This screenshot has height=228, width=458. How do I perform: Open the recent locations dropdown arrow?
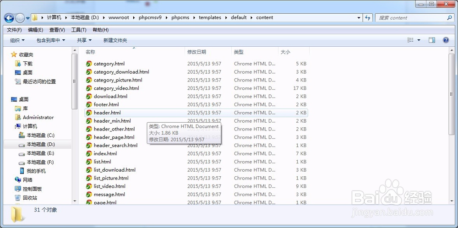pyautogui.click(x=28, y=18)
